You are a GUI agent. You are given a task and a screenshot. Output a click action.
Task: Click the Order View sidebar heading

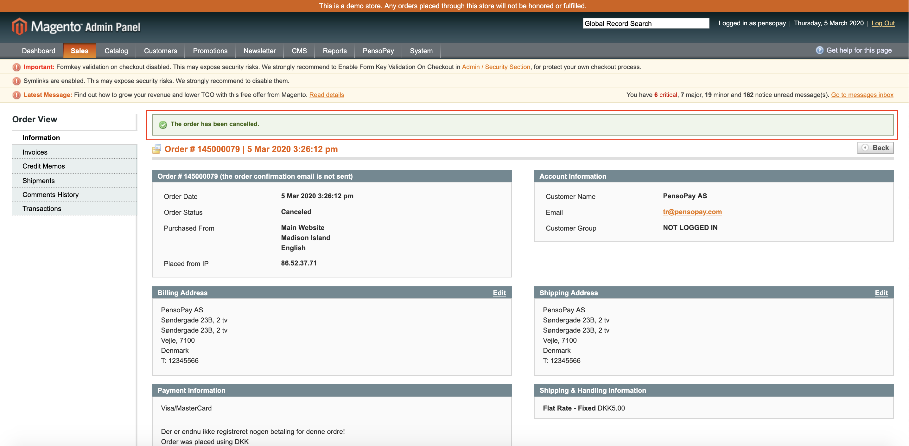[x=35, y=119]
